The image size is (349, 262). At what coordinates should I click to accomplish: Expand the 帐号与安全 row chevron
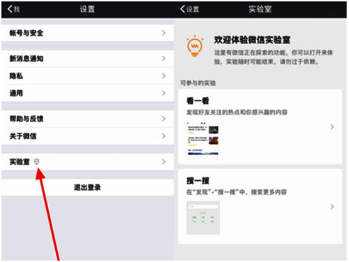(164, 33)
